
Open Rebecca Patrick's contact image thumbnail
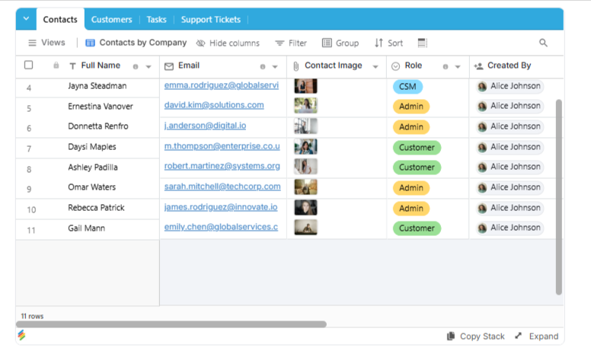305,208
